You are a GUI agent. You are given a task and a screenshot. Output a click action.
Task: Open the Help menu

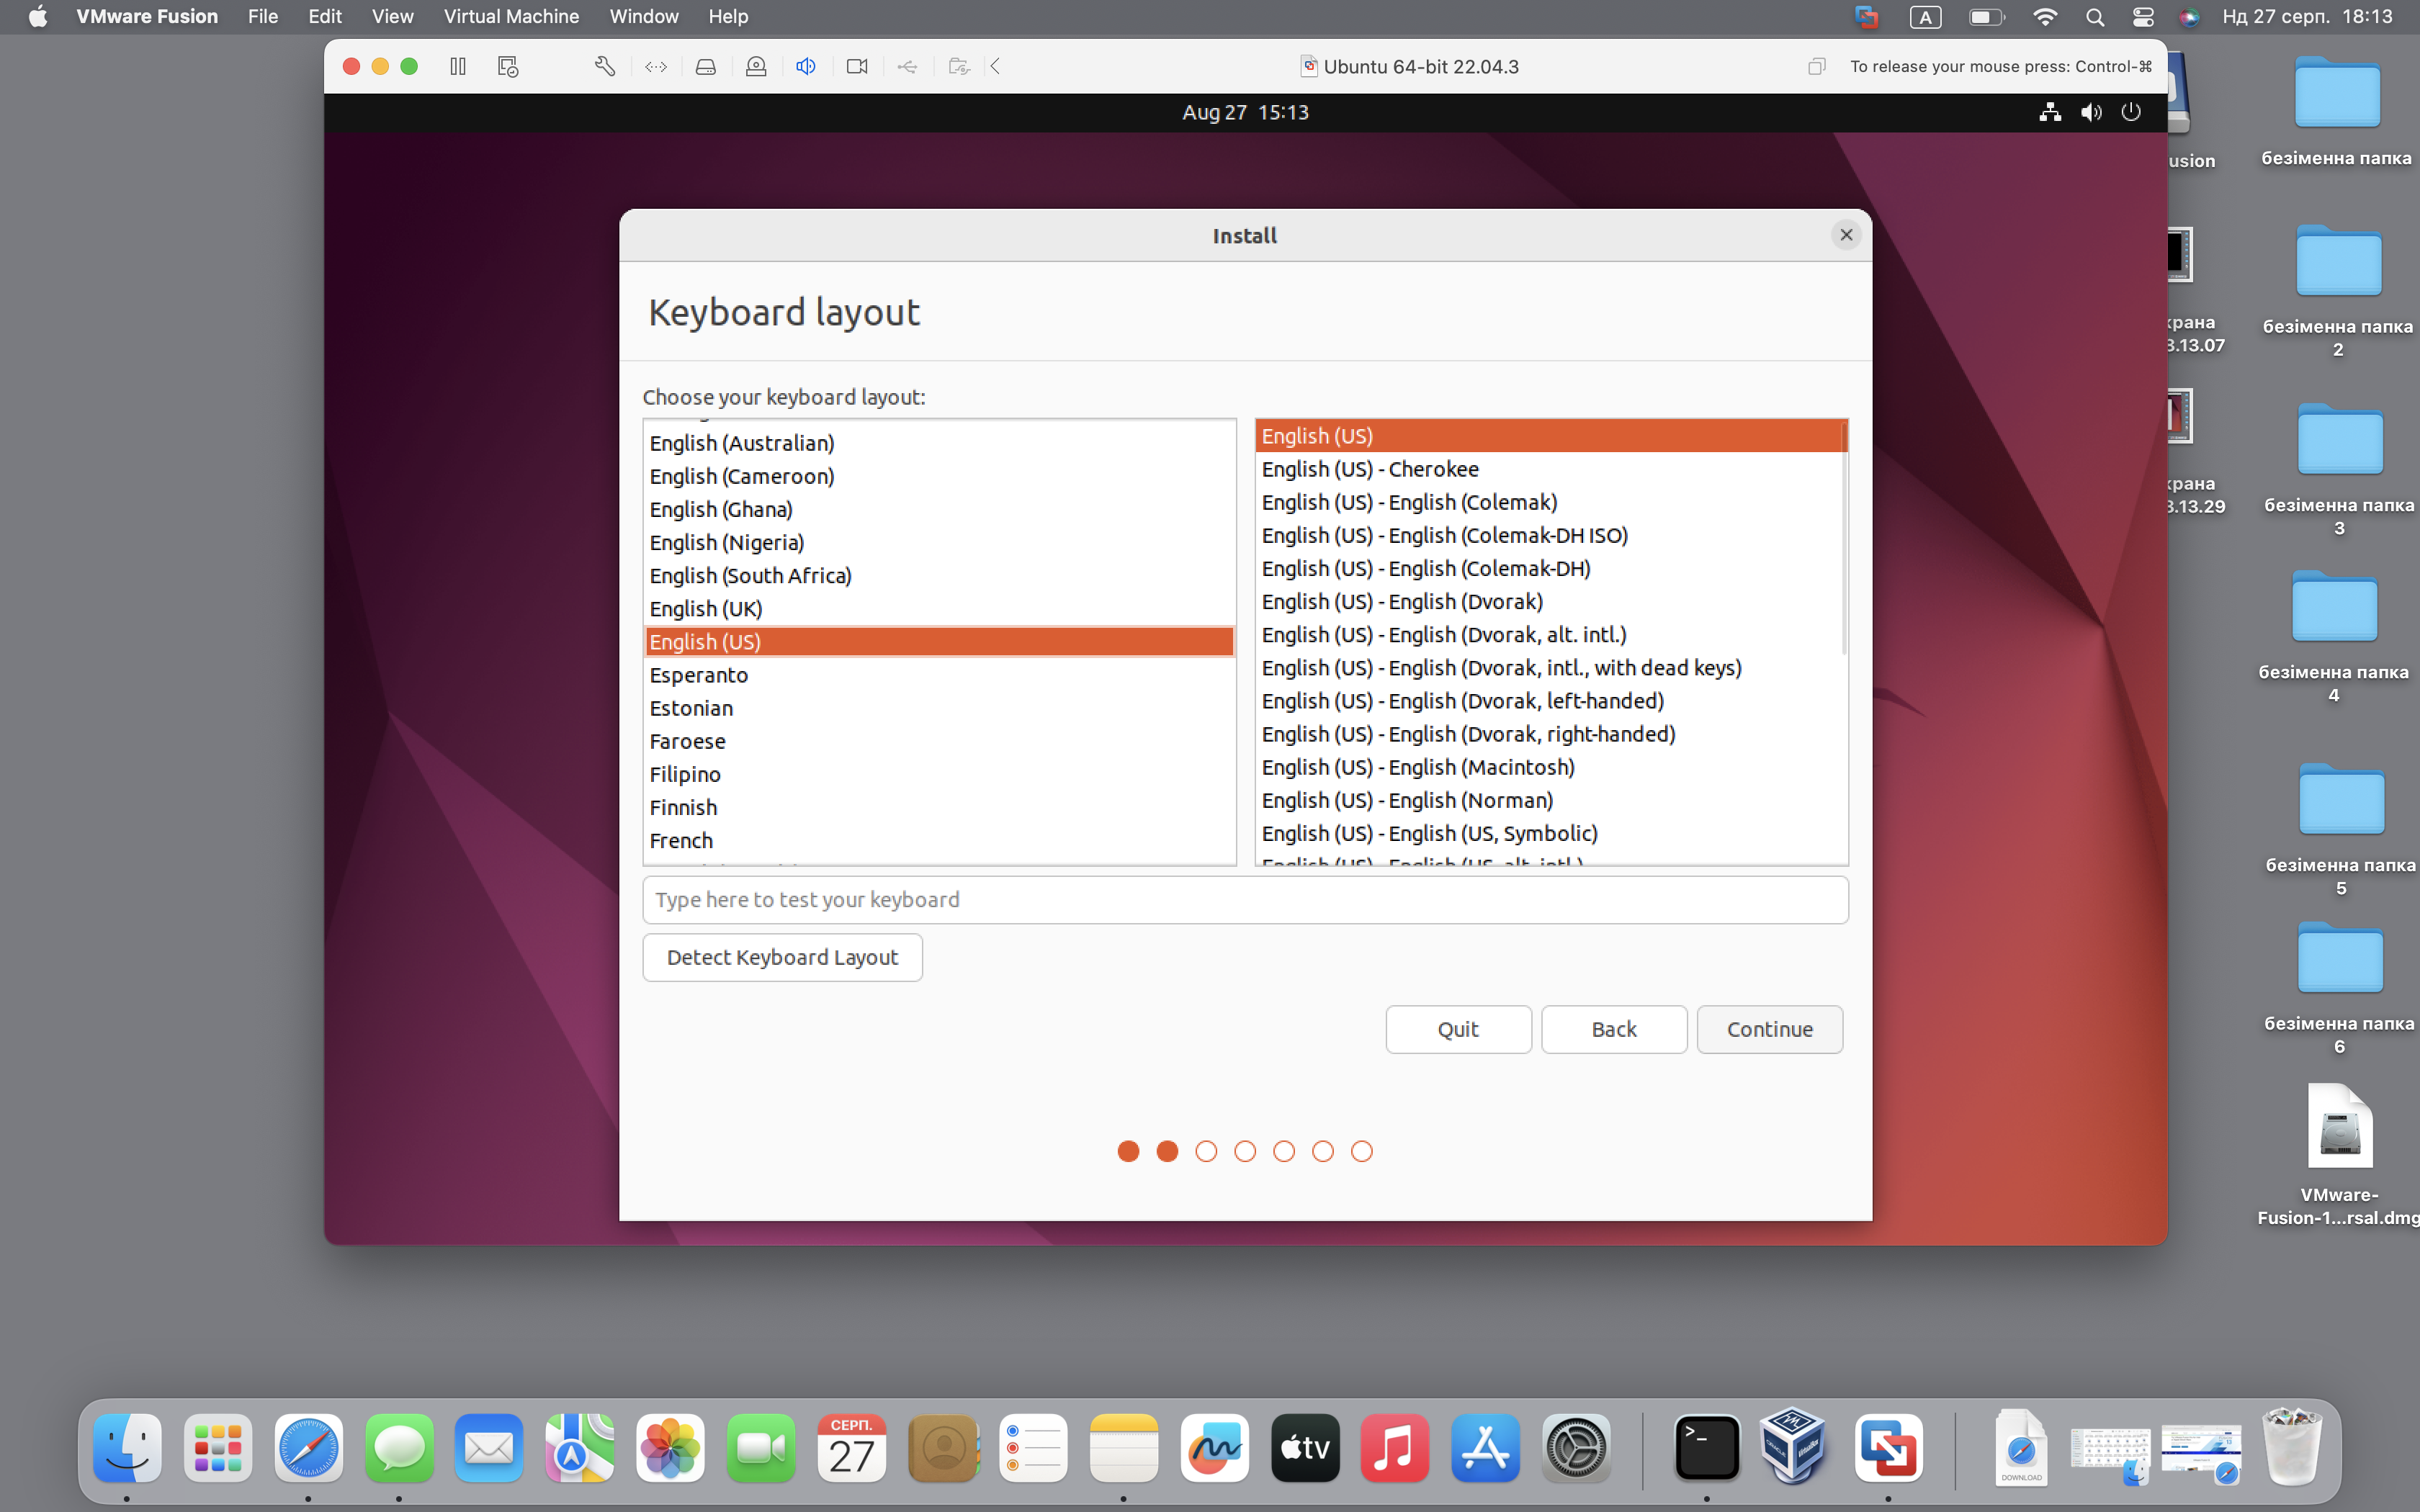click(x=728, y=16)
